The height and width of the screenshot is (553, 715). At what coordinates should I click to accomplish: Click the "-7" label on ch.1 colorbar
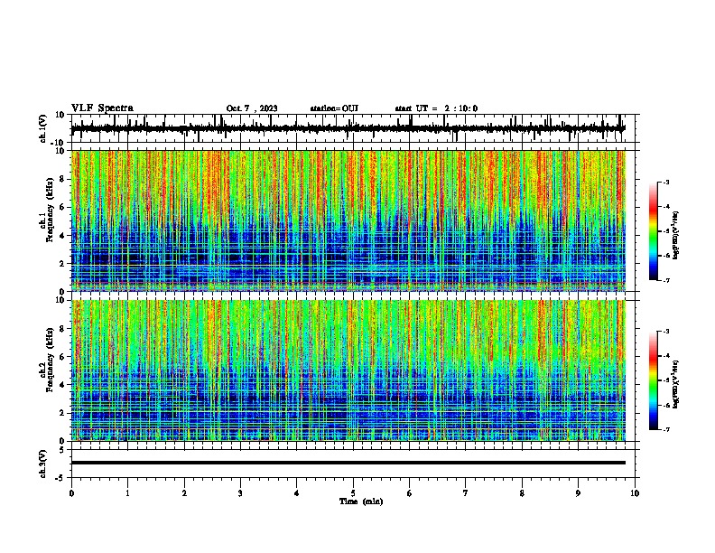(x=665, y=280)
